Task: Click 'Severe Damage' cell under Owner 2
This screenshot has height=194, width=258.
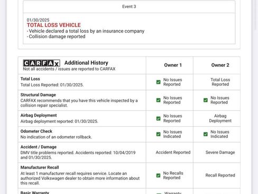Action: click(x=220, y=152)
